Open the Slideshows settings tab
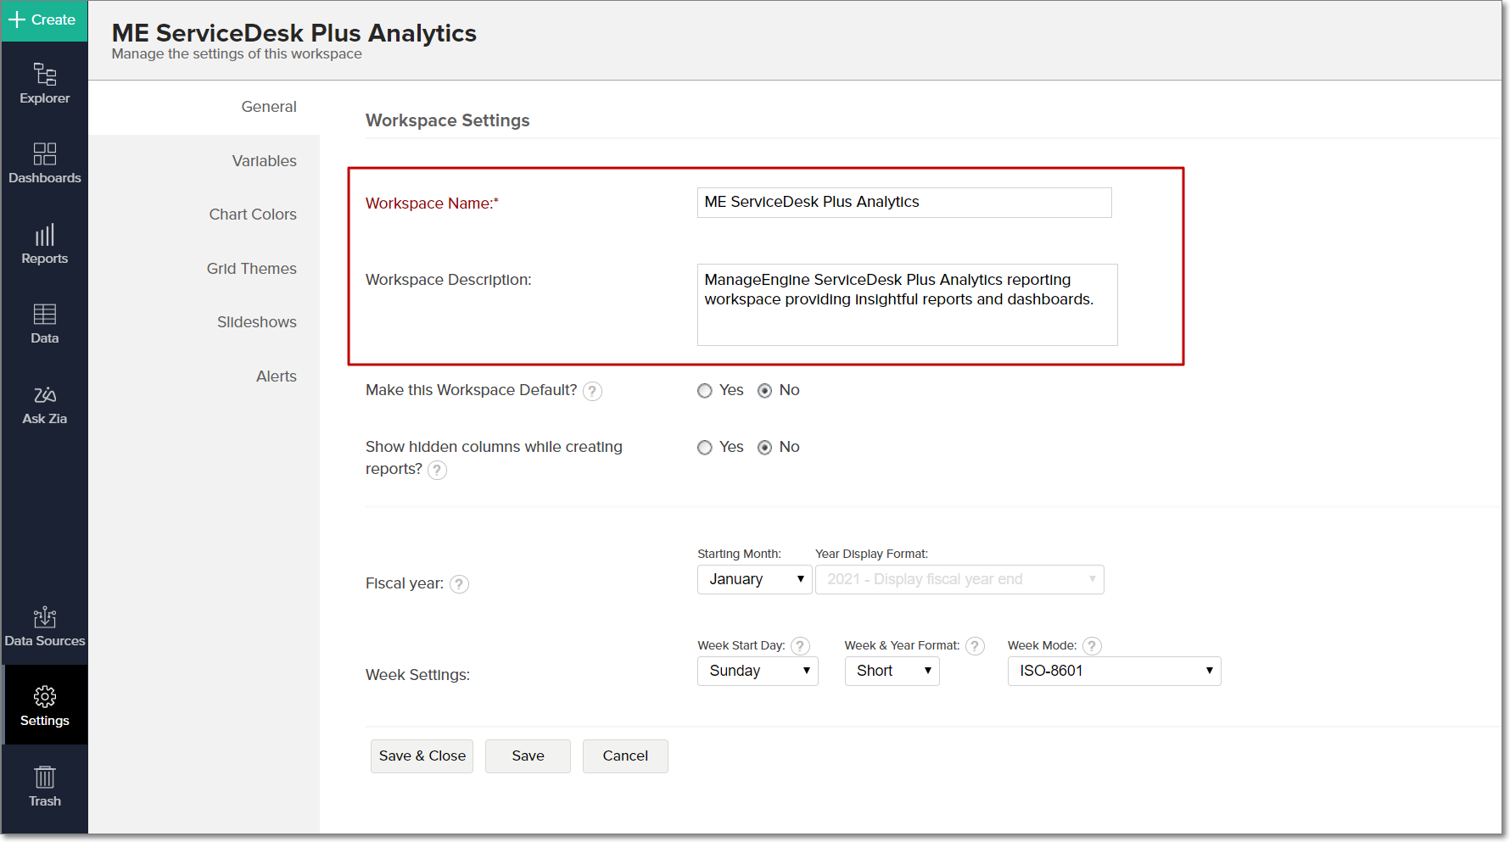The height and width of the screenshot is (842, 1510). click(x=256, y=321)
